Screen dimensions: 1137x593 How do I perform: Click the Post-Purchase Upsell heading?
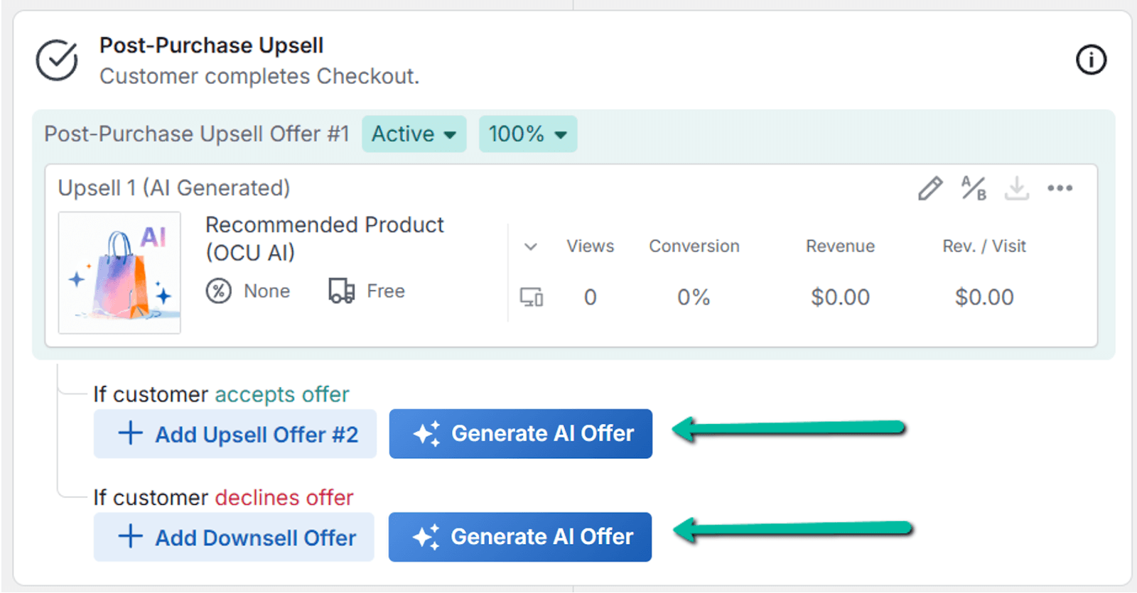pos(212,45)
